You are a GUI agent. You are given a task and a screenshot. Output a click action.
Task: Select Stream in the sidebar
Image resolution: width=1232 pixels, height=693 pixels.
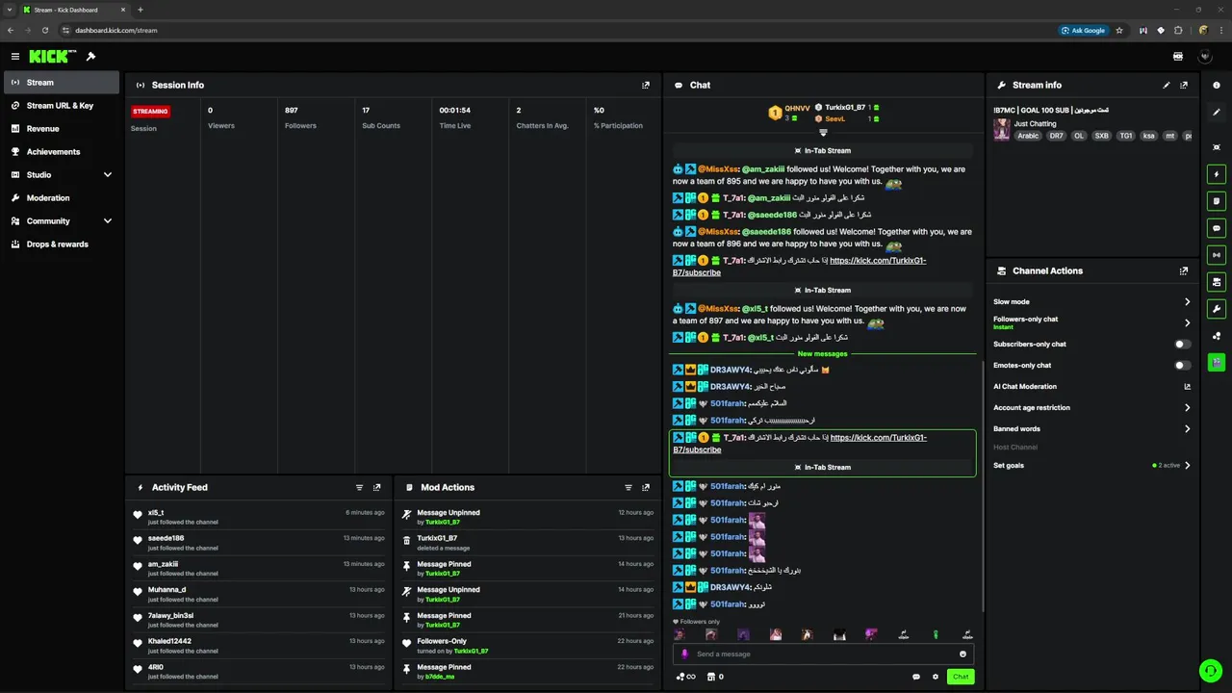(61, 83)
